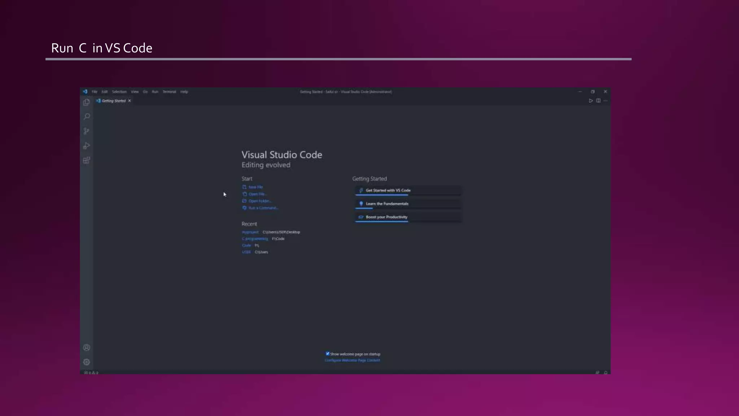This screenshot has width=739, height=416.
Task: Open Learn the Fundamentals walkthrough
Action: (x=408, y=204)
